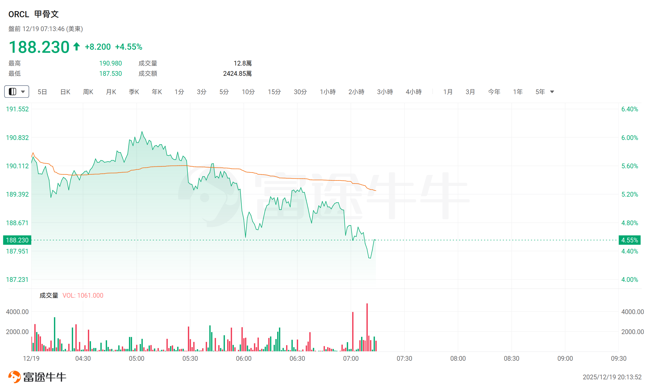Click the green price up arrow
Image resolution: width=650 pixels, height=391 pixels.
click(x=77, y=46)
